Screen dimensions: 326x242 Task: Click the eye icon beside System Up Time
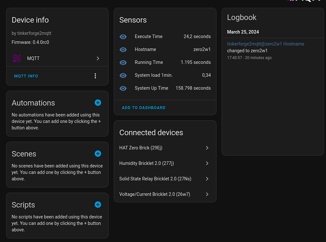click(123, 88)
